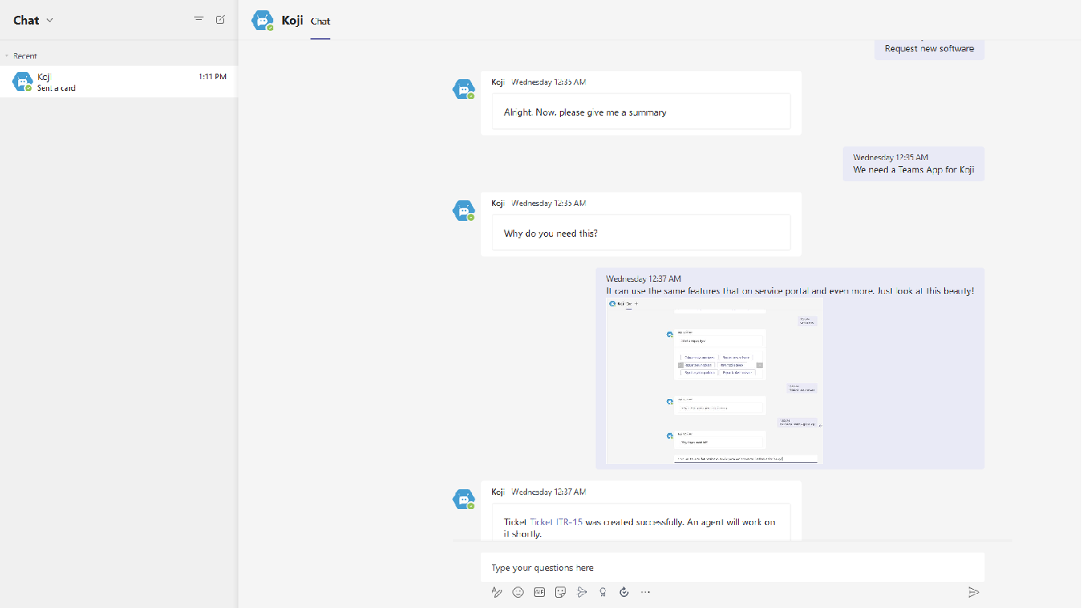Open more messaging extensions ellipsis
1082x608 pixels.
(x=646, y=592)
